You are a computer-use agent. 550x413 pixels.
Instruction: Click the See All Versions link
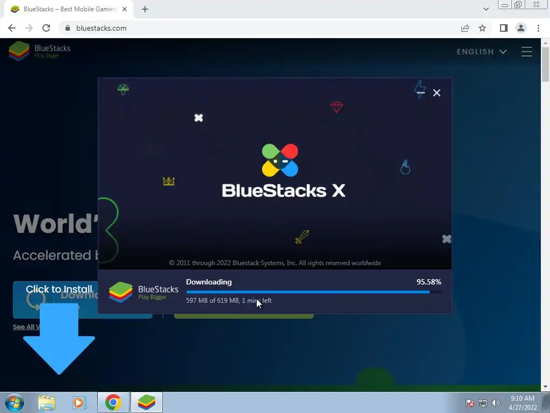coord(26,327)
